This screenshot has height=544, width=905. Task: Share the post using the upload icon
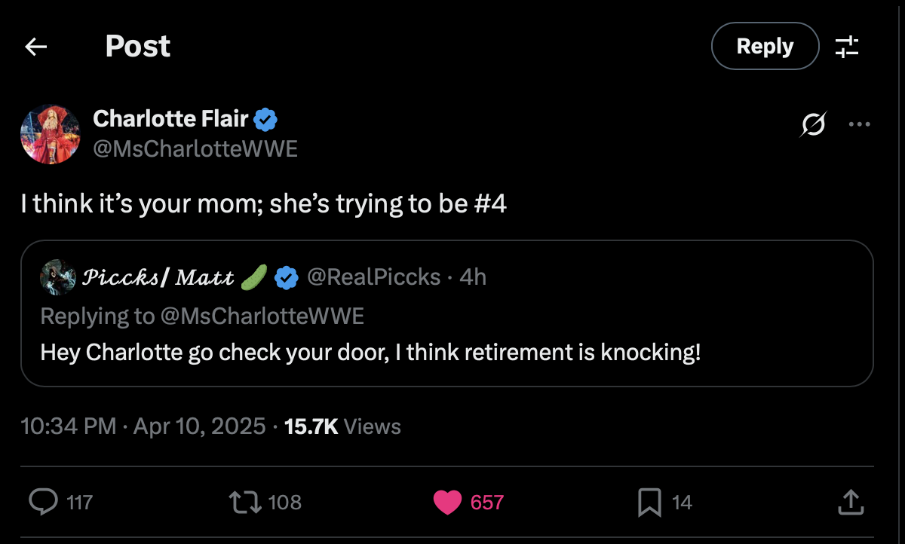coord(850,502)
